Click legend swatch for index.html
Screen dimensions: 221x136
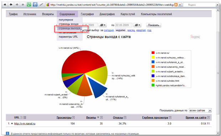(x=153, y=81)
